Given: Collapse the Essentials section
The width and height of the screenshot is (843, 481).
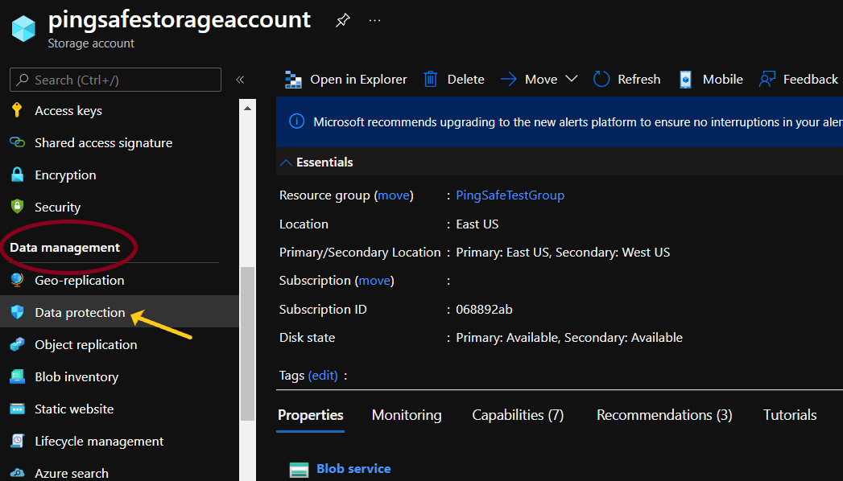Looking at the screenshot, I should click(287, 162).
